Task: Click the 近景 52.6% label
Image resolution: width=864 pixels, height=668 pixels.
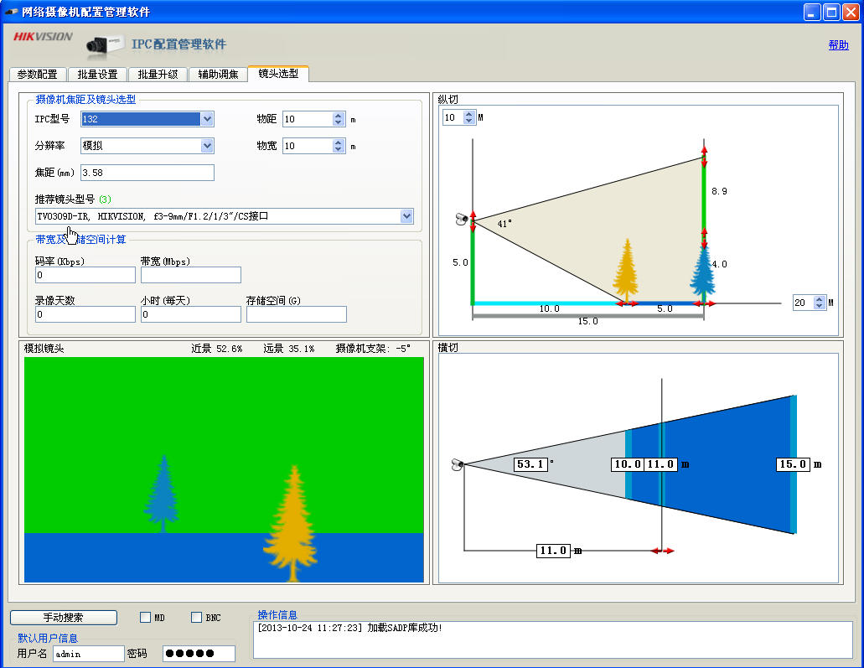Action: pyautogui.click(x=216, y=349)
